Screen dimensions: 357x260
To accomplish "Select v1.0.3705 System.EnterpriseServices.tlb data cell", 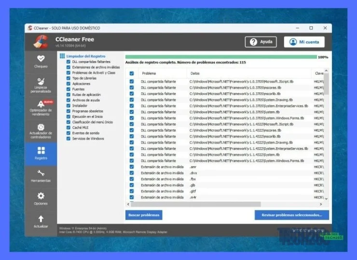I will pyautogui.click(x=248, y=106).
